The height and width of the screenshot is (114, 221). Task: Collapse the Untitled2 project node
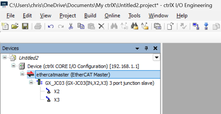pyautogui.click(x=5, y=57)
